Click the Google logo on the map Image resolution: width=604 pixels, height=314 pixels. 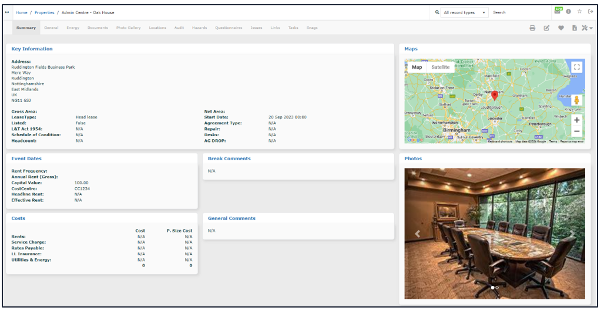pyautogui.click(x=415, y=140)
